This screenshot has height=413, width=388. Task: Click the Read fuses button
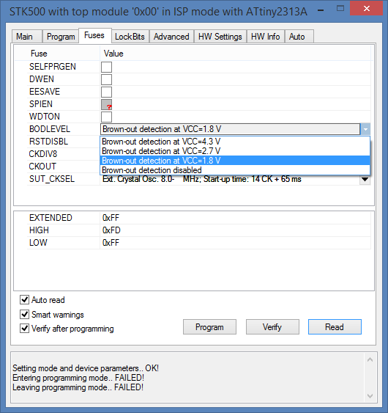335,327
